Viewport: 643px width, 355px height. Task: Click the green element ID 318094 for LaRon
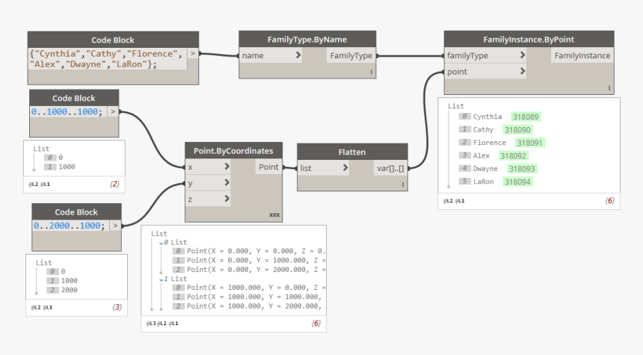pos(517,182)
